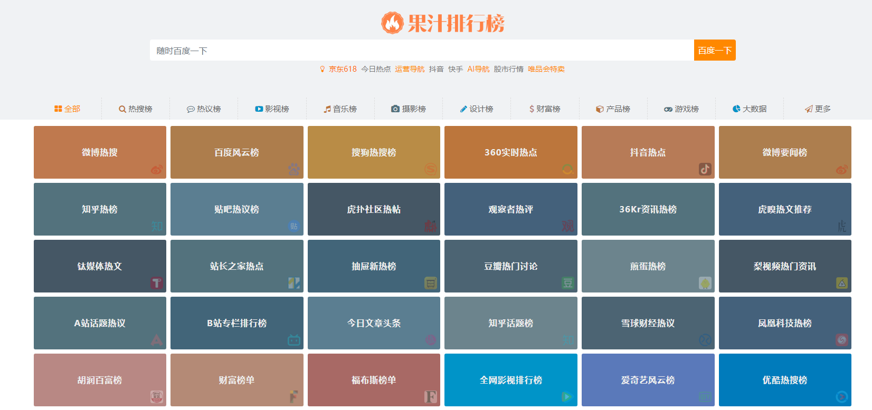Open the 今日热点 link

click(x=376, y=69)
